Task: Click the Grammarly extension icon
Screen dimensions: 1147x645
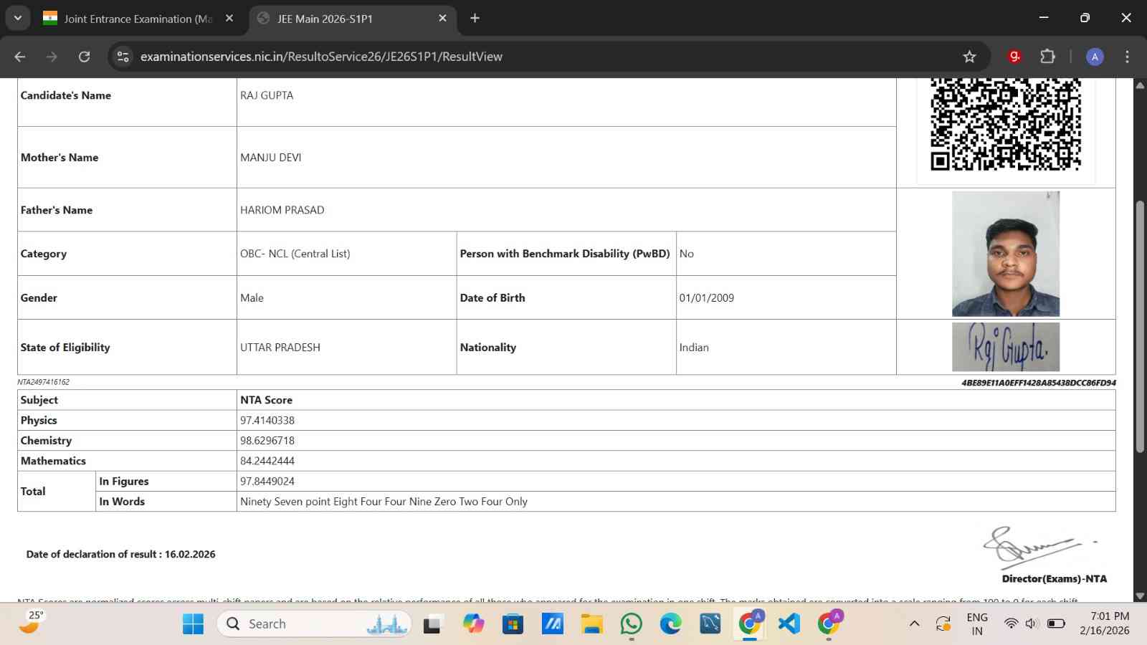Action: coord(1014,57)
